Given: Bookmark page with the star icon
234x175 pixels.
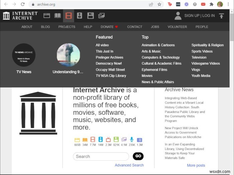Looking at the screenshot, I should pyautogui.click(x=159, y=4).
